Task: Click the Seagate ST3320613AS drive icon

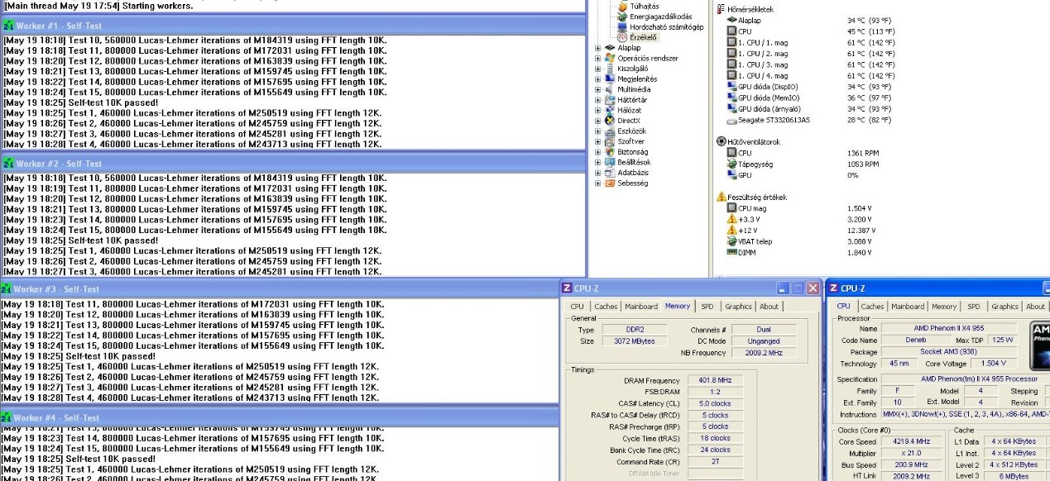Action: coord(731,120)
